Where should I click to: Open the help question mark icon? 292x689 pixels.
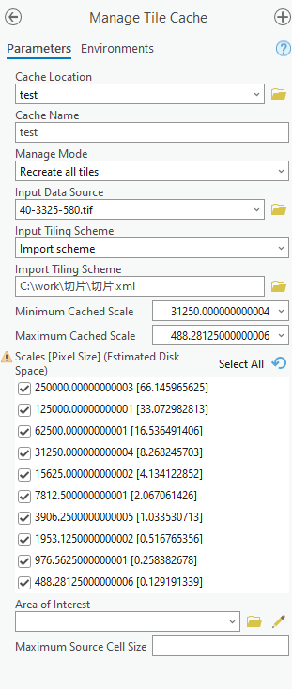click(283, 48)
